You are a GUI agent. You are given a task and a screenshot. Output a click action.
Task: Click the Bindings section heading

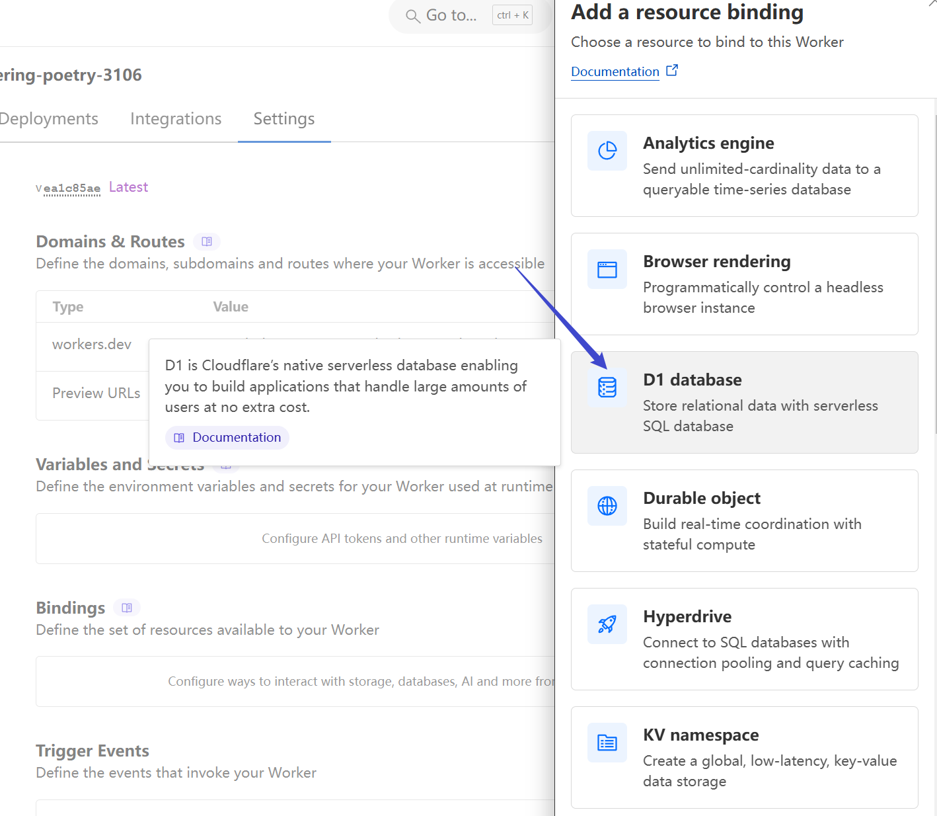71,608
